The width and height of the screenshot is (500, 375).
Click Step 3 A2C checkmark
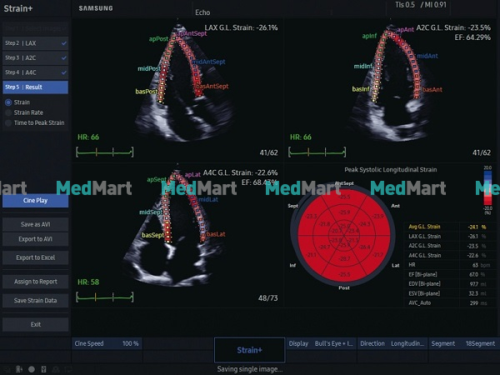[64, 57]
